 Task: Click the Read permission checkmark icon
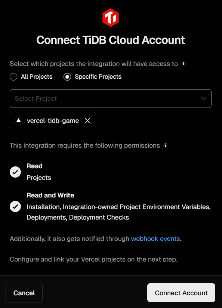15,172
